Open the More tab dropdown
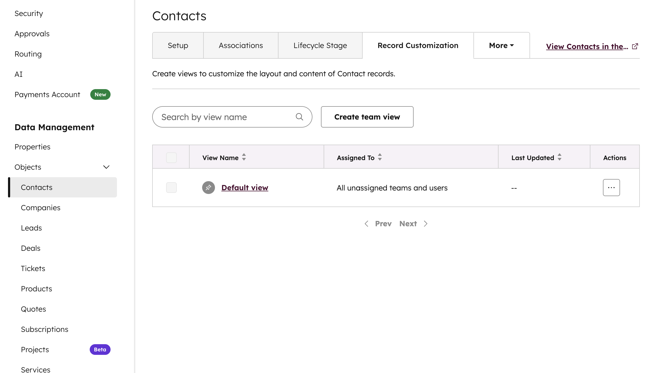The width and height of the screenshot is (651, 373). [501, 45]
